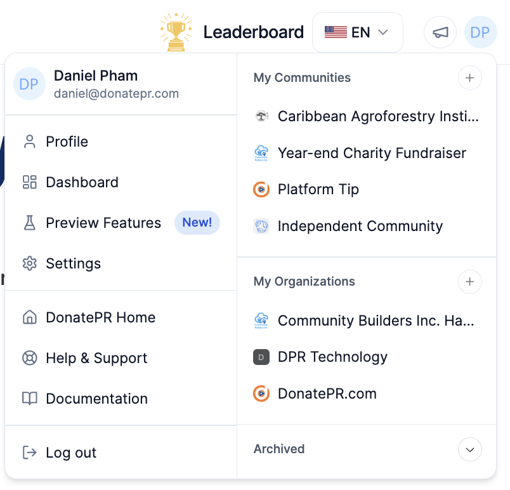510x490 pixels.
Task: Click the Caribbean Agroforestry Institute community logo
Action: pos(261,117)
